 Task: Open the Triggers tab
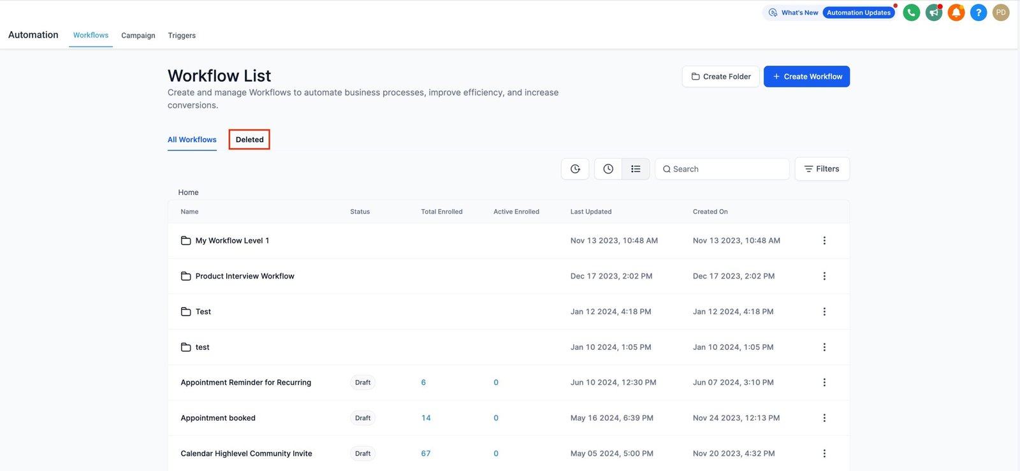(x=182, y=36)
